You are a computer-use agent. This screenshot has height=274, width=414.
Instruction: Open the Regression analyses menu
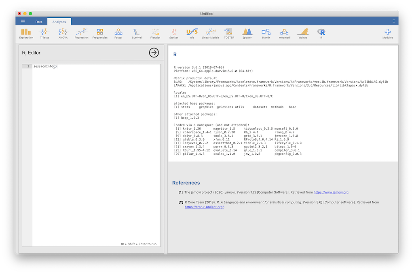[x=81, y=34]
